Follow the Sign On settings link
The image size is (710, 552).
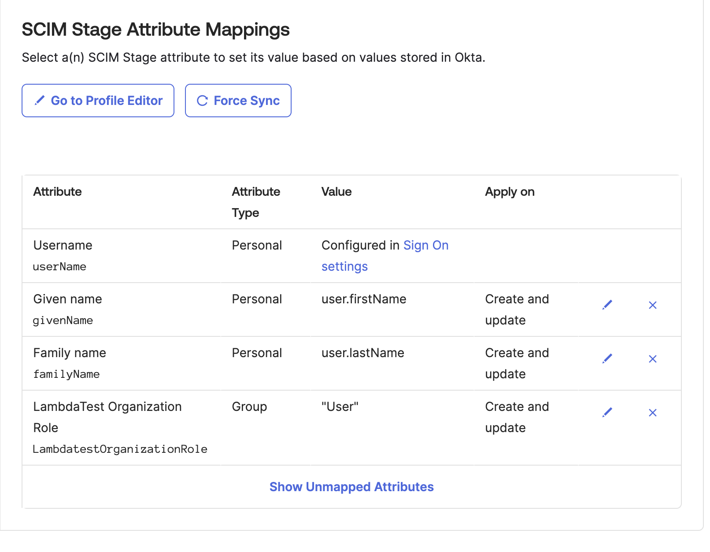coord(425,246)
